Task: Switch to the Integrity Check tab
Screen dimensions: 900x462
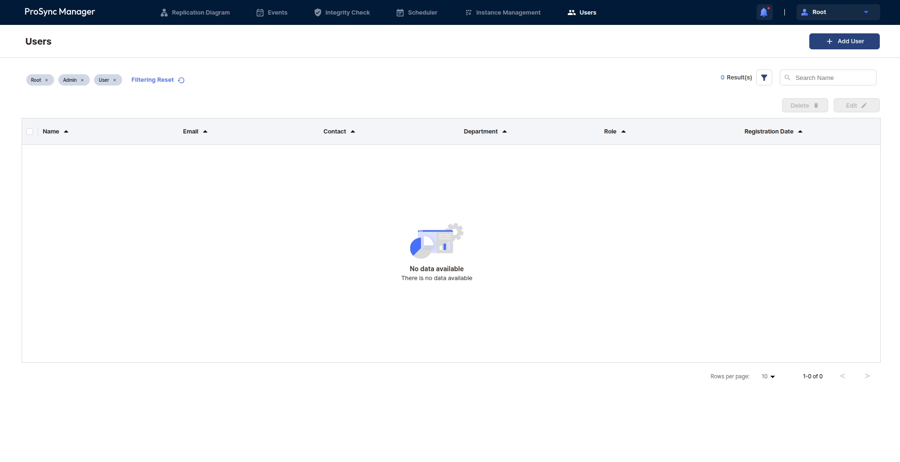Action: coord(342,13)
